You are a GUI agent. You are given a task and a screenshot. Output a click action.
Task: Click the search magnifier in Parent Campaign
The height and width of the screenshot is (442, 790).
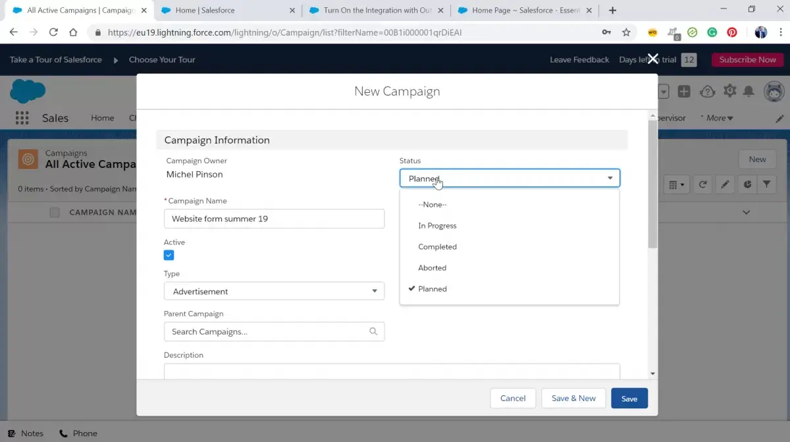(x=374, y=331)
